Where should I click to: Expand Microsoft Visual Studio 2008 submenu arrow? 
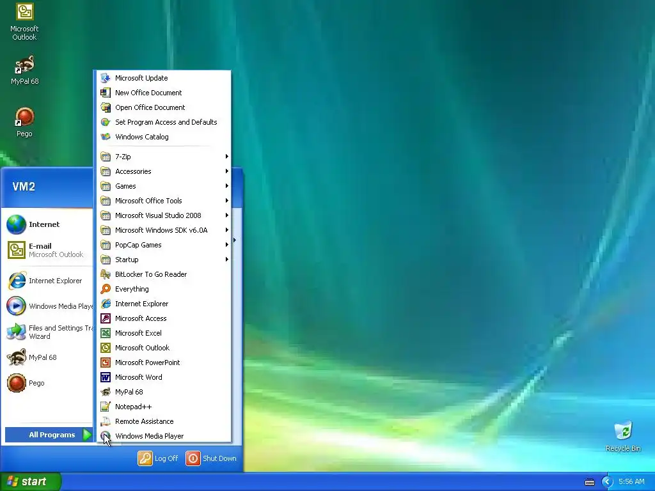pos(227,215)
